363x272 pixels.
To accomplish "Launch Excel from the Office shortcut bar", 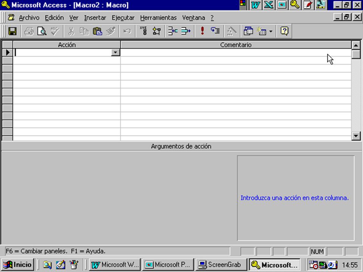I will [x=268, y=5].
